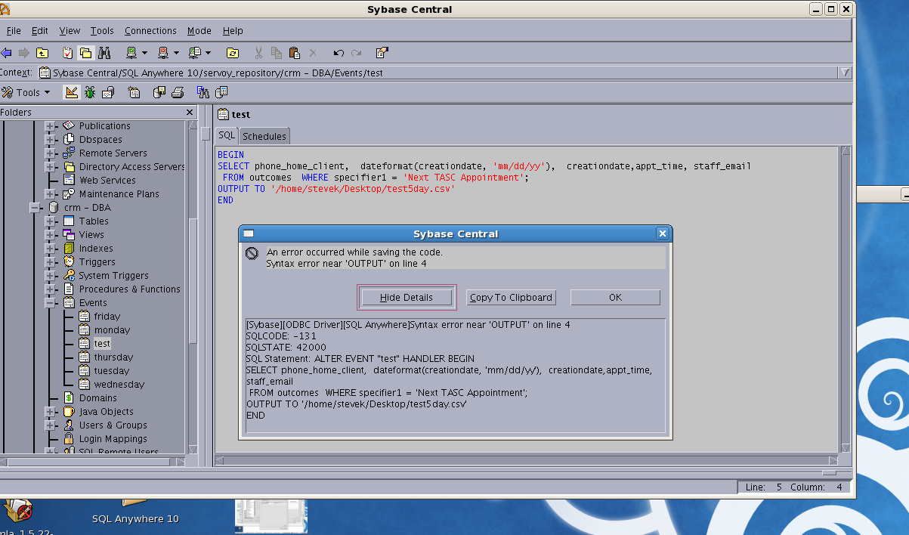This screenshot has height=535, width=909.
Task: Select the Domains tree item
Action: (98, 398)
